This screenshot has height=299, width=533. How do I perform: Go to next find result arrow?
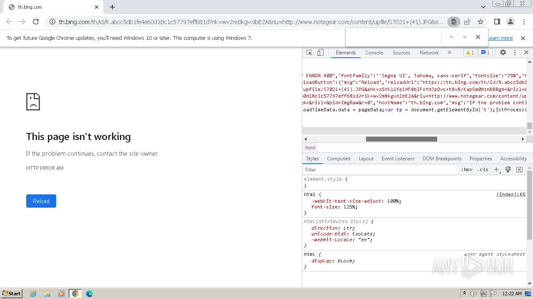(465, 37)
